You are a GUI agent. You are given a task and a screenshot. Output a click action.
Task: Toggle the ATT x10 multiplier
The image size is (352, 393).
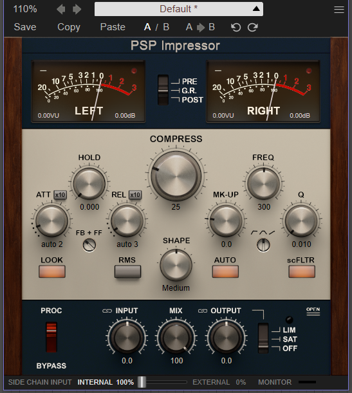(x=60, y=195)
